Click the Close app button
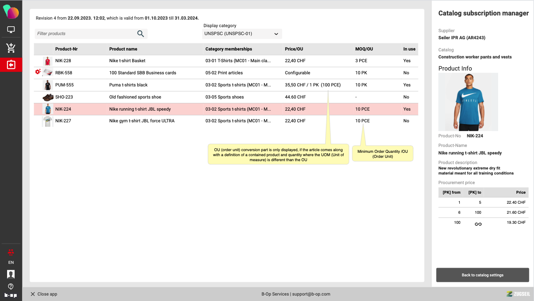Screen dimensions: 534x301 coord(44,294)
